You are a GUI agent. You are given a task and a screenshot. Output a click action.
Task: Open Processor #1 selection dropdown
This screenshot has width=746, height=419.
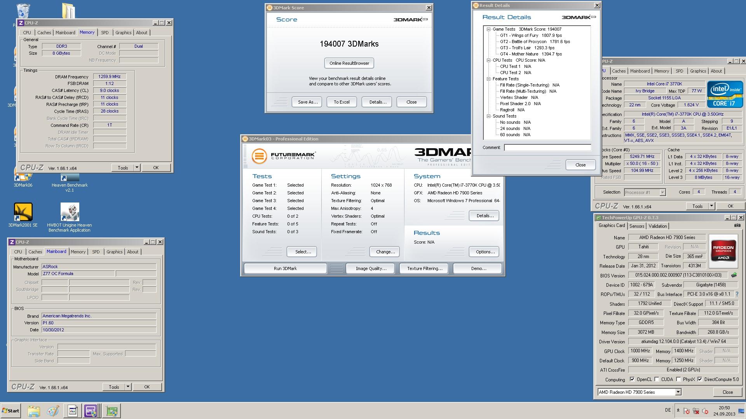662,192
